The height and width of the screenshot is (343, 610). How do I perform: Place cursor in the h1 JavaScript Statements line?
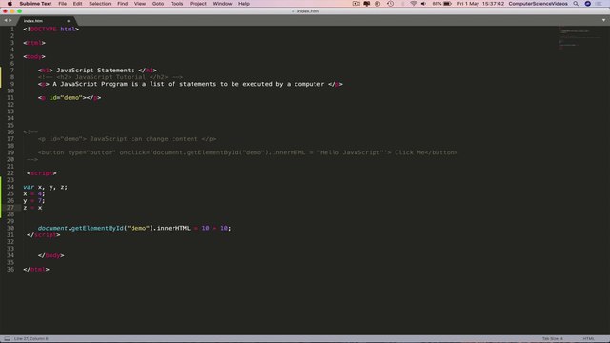[x=97, y=71]
